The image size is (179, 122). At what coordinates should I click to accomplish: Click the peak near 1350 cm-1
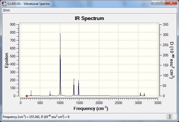[x=74, y=87]
